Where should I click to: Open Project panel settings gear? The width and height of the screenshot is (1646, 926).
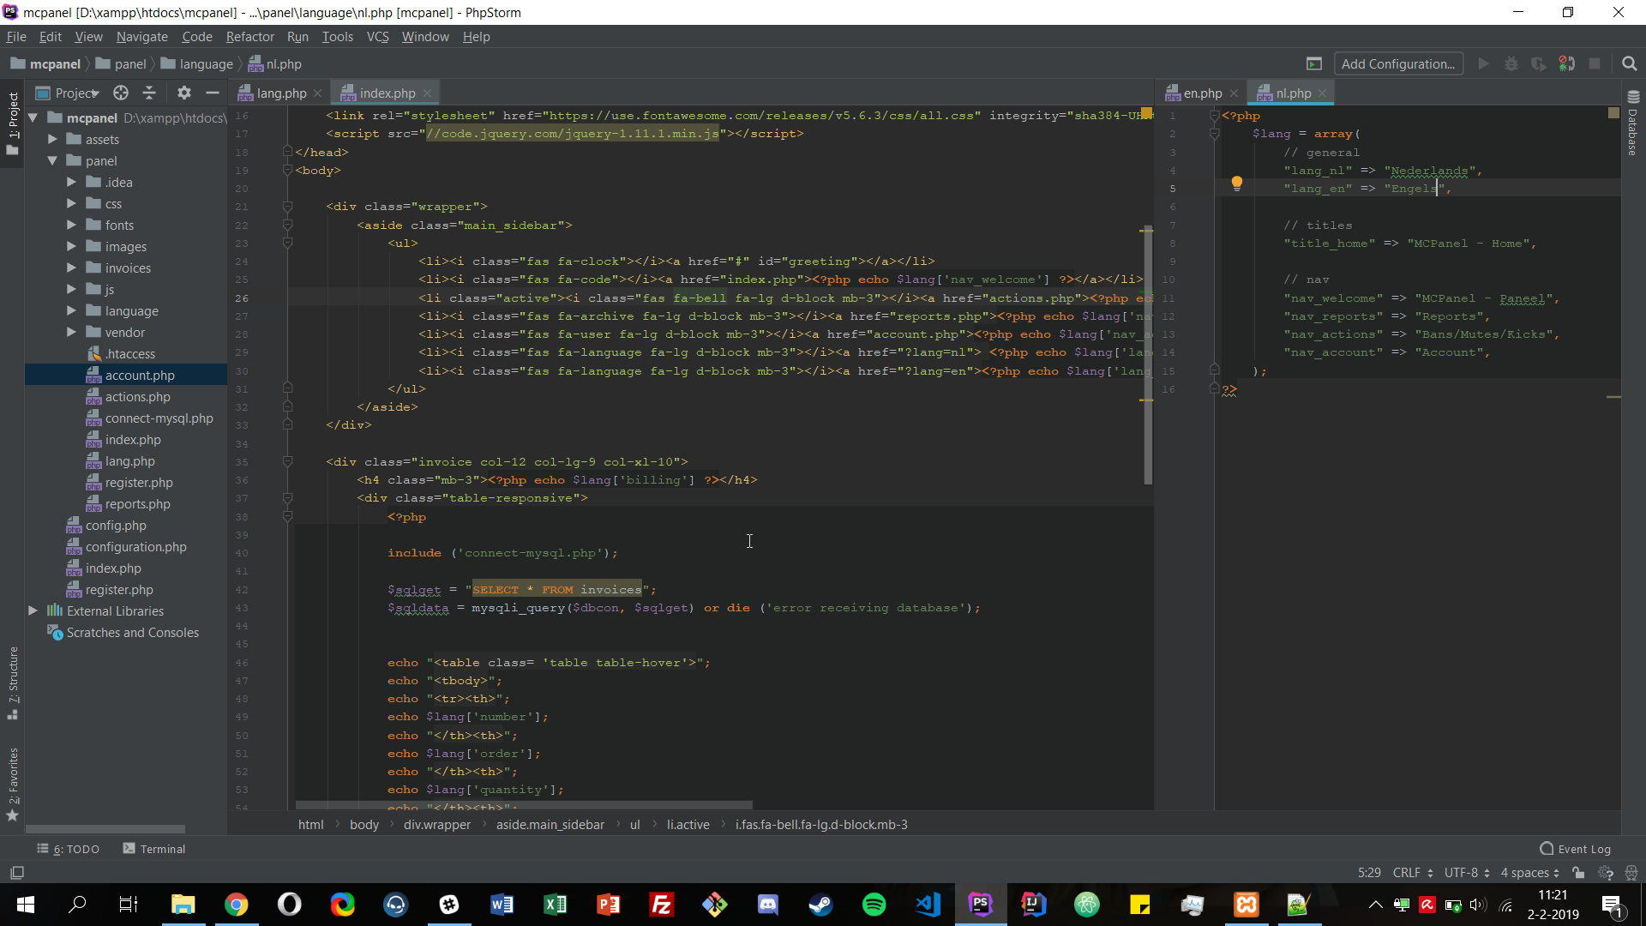(183, 93)
